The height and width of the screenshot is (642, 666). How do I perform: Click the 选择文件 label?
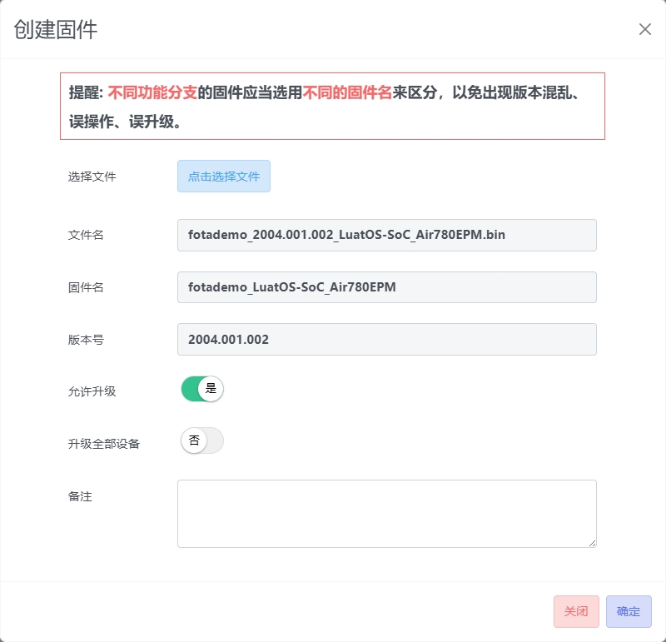92,177
